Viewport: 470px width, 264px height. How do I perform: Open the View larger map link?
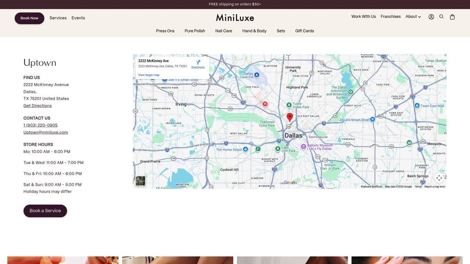[149, 75]
